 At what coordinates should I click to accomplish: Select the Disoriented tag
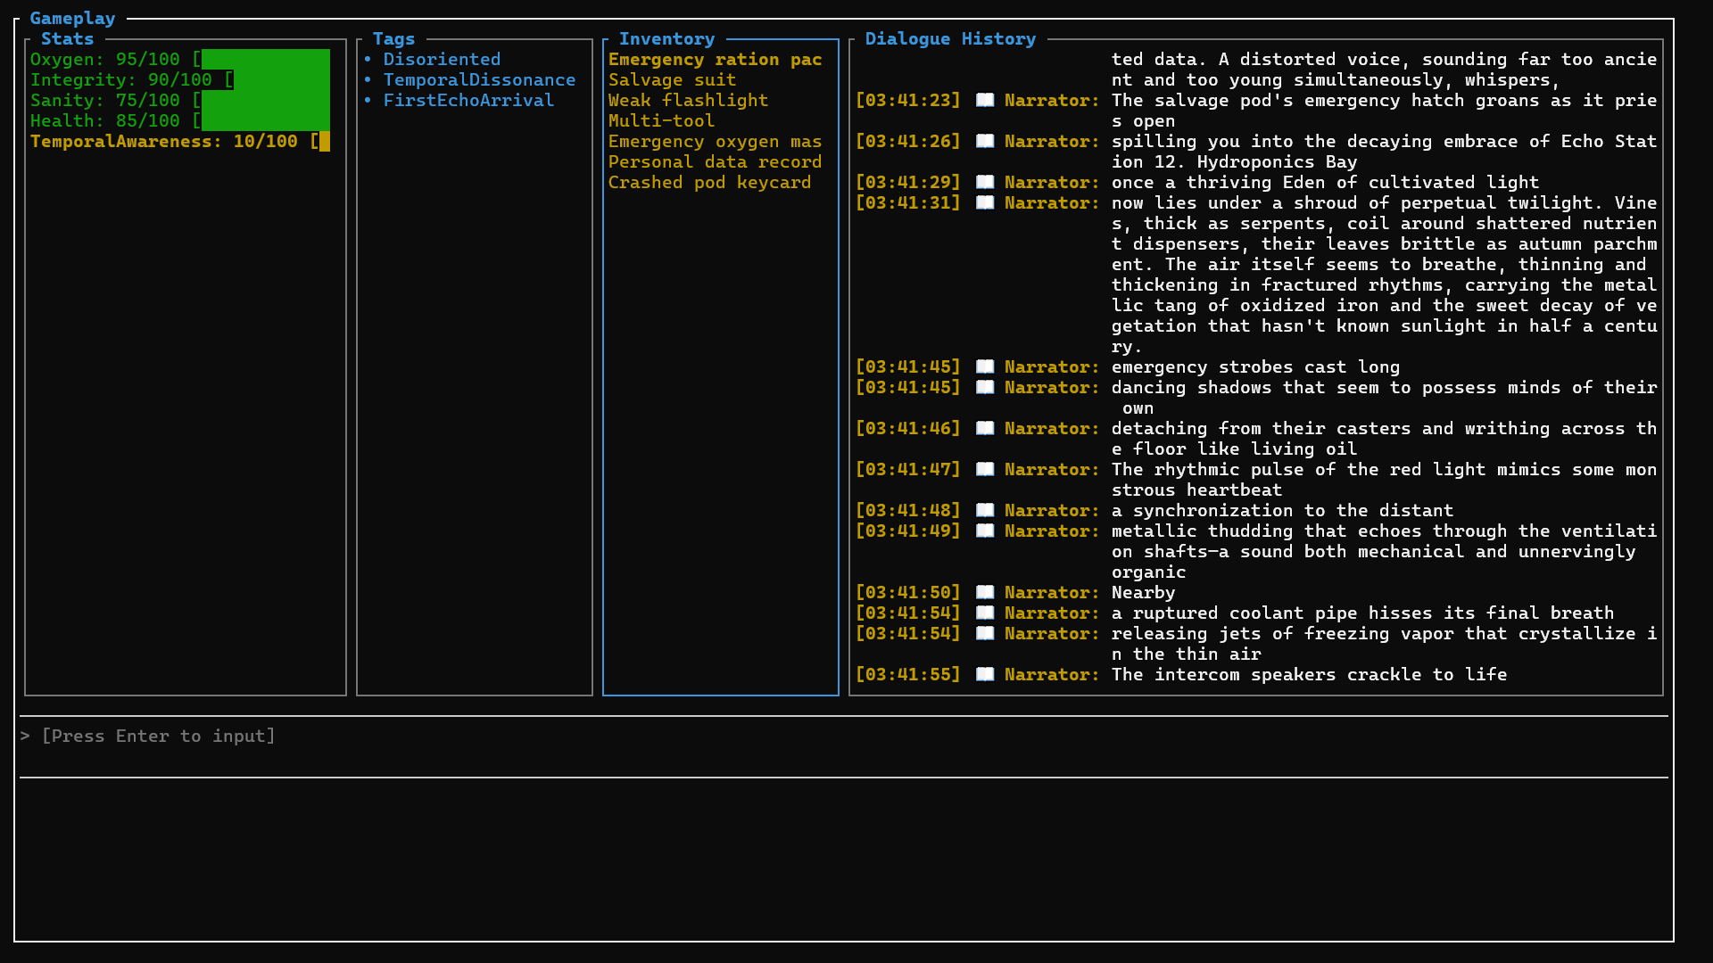pyautogui.click(x=442, y=59)
